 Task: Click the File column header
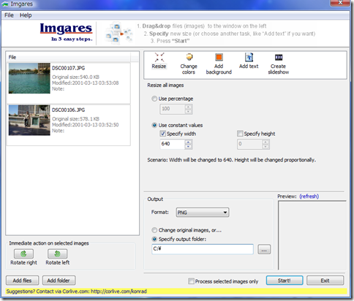pos(68,57)
